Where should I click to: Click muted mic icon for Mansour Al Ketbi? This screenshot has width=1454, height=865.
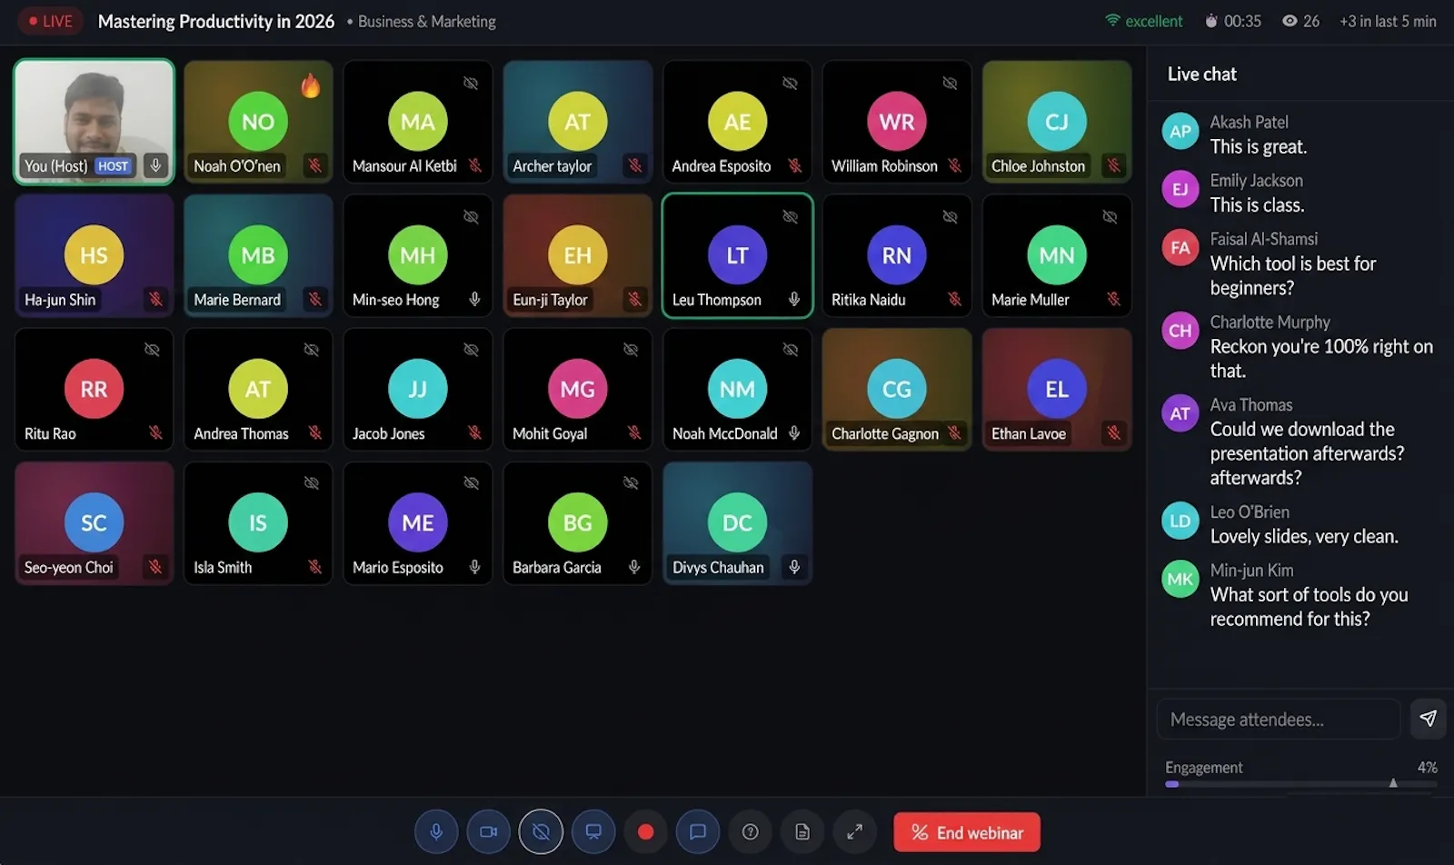(x=474, y=165)
